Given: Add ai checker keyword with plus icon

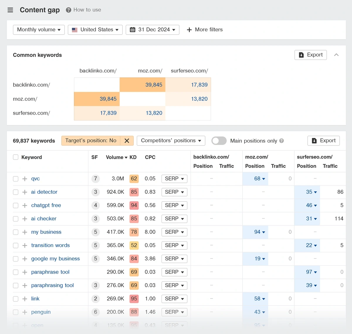Looking at the screenshot, I should click(x=25, y=219).
